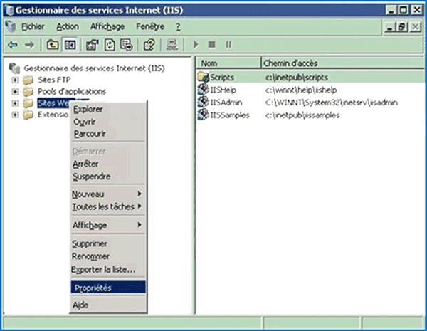Open the Fenêtre menu
The image size is (427, 331).
150,27
